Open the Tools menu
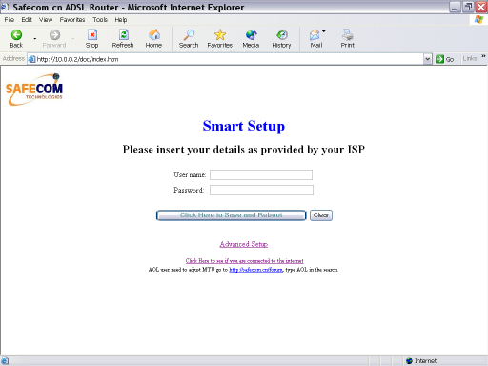Image resolution: width=488 pixels, height=366 pixels. point(100,20)
